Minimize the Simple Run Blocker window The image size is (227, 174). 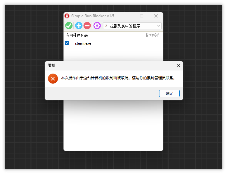[128, 16]
